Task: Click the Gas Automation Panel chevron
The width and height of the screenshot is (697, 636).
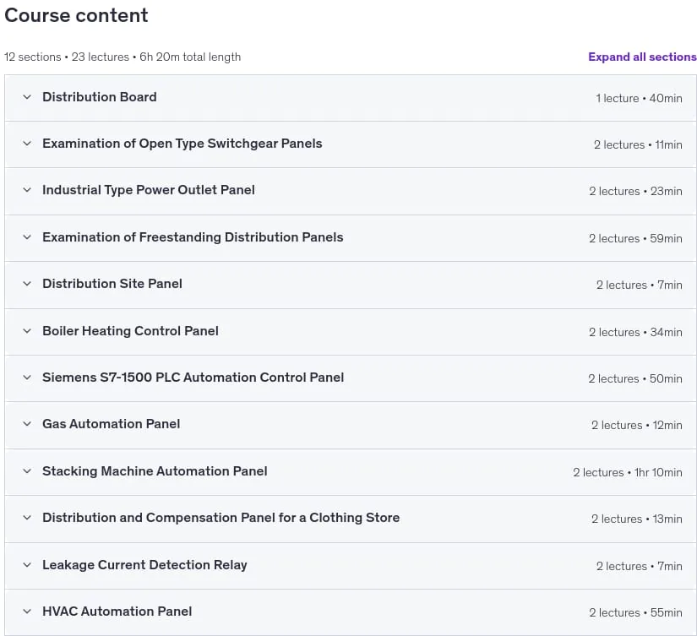Action: pyautogui.click(x=27, y=424)
